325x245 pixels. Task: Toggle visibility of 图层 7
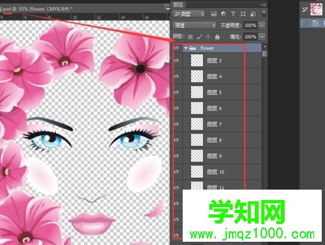[x=177, y=124]
